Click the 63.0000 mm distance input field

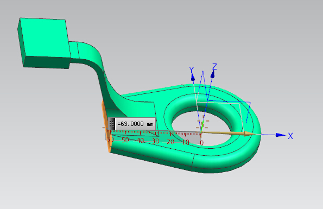point(135,124)
